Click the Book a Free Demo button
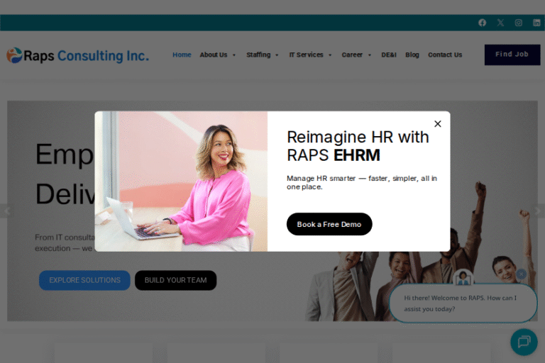Image resolution: width=545 pixels, height=363 pixels. click(x=329, y=224)
